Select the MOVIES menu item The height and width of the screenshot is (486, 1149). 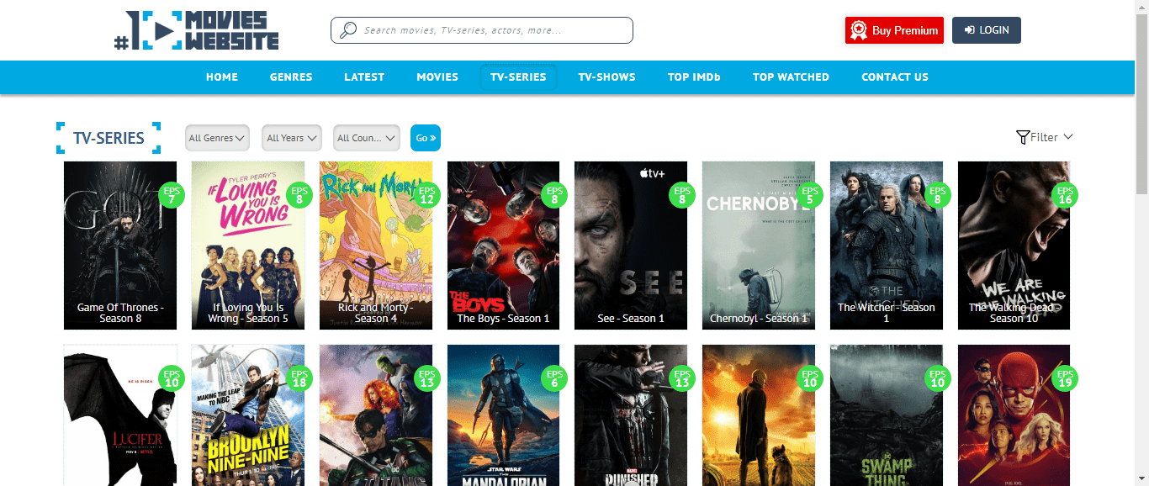point(437,77)
